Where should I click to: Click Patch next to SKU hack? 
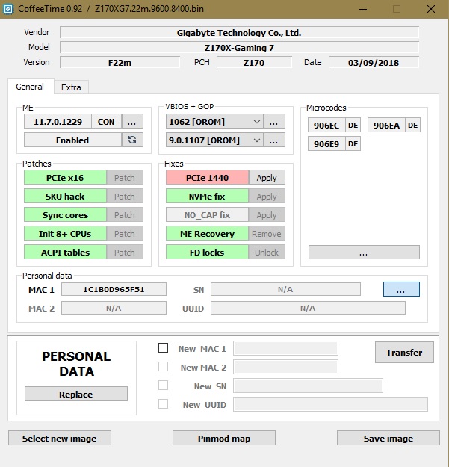125,197
